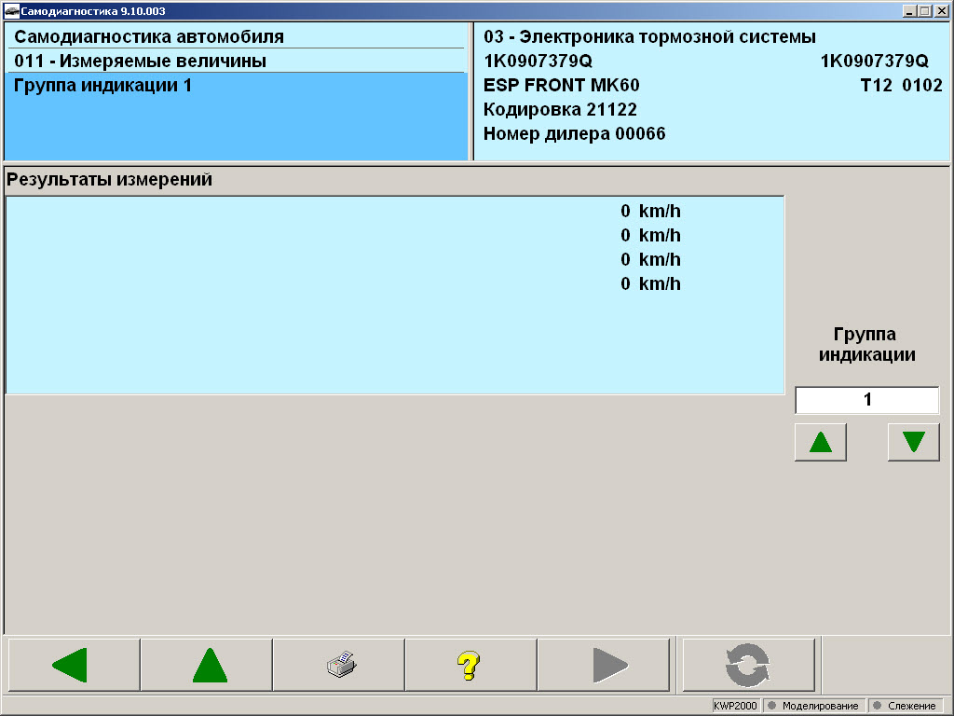Image resolution: width=954 pixels, height=716 pixels.
Task: Click '03 - Электроника тормозной системы' header
Action: 649,37
